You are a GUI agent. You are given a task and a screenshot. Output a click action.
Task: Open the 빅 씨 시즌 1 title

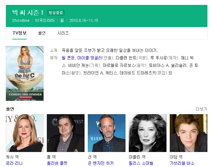pos(28,13)
